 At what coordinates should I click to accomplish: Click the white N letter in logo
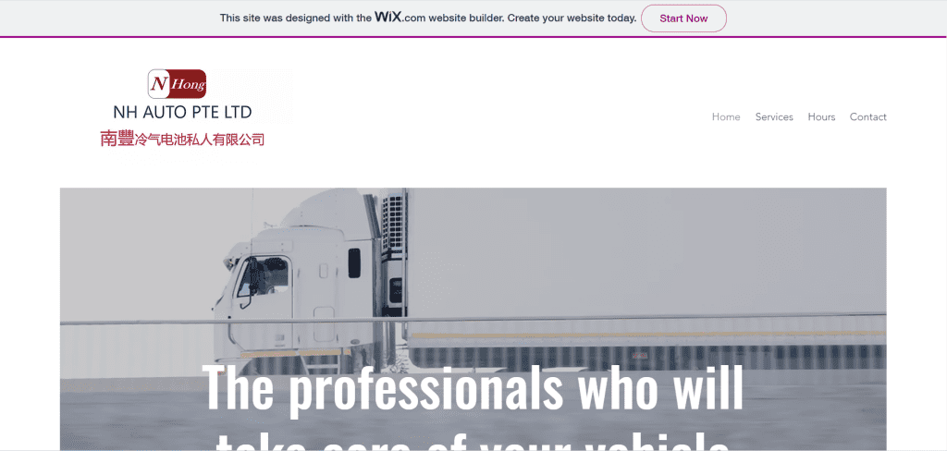click(x=157, y=84)
